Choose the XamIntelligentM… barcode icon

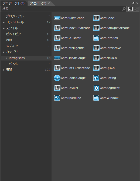coord(57,48)
